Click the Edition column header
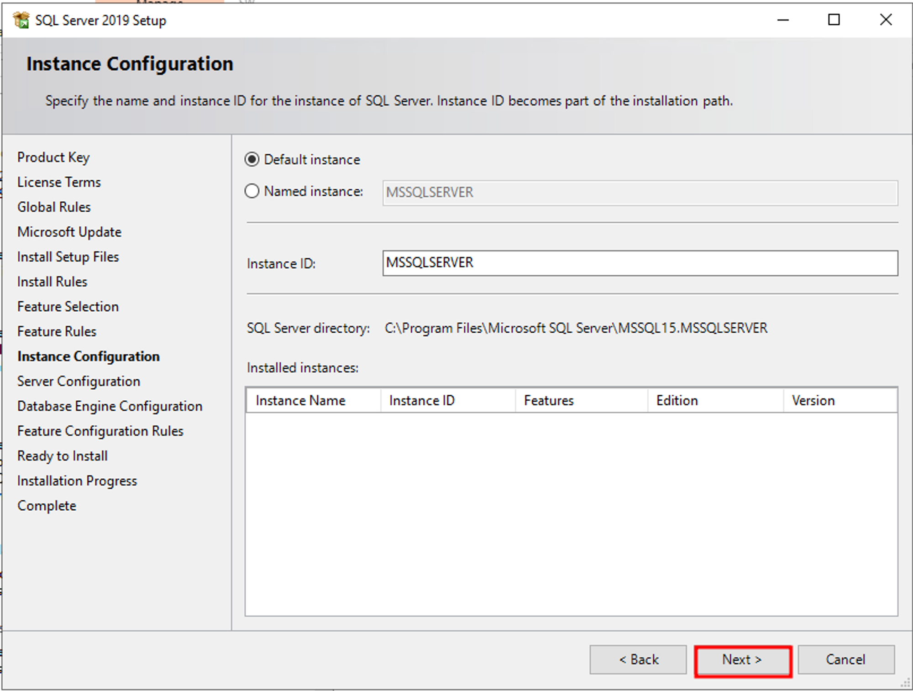Screen dimensions: 913x691 [x=715, y=400]
